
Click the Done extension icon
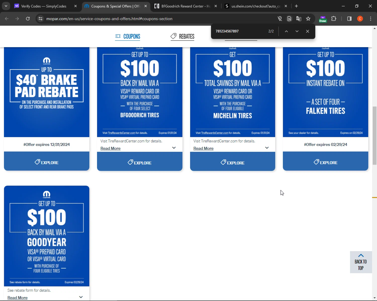pyautogui.click(x=323, y=19)
